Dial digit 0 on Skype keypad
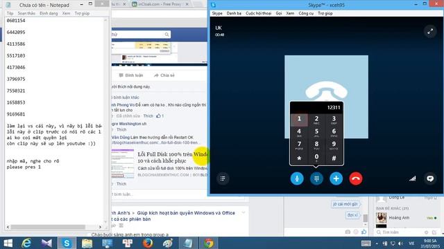The width and height of the screenshot is (444, 249). coord(316,158)
